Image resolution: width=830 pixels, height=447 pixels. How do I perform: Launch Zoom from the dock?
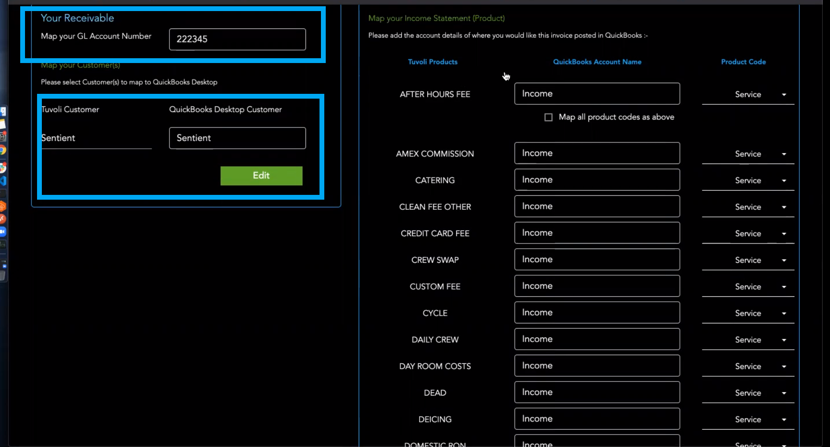2,231
